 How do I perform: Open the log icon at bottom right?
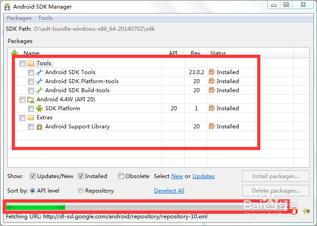[307, 211]
